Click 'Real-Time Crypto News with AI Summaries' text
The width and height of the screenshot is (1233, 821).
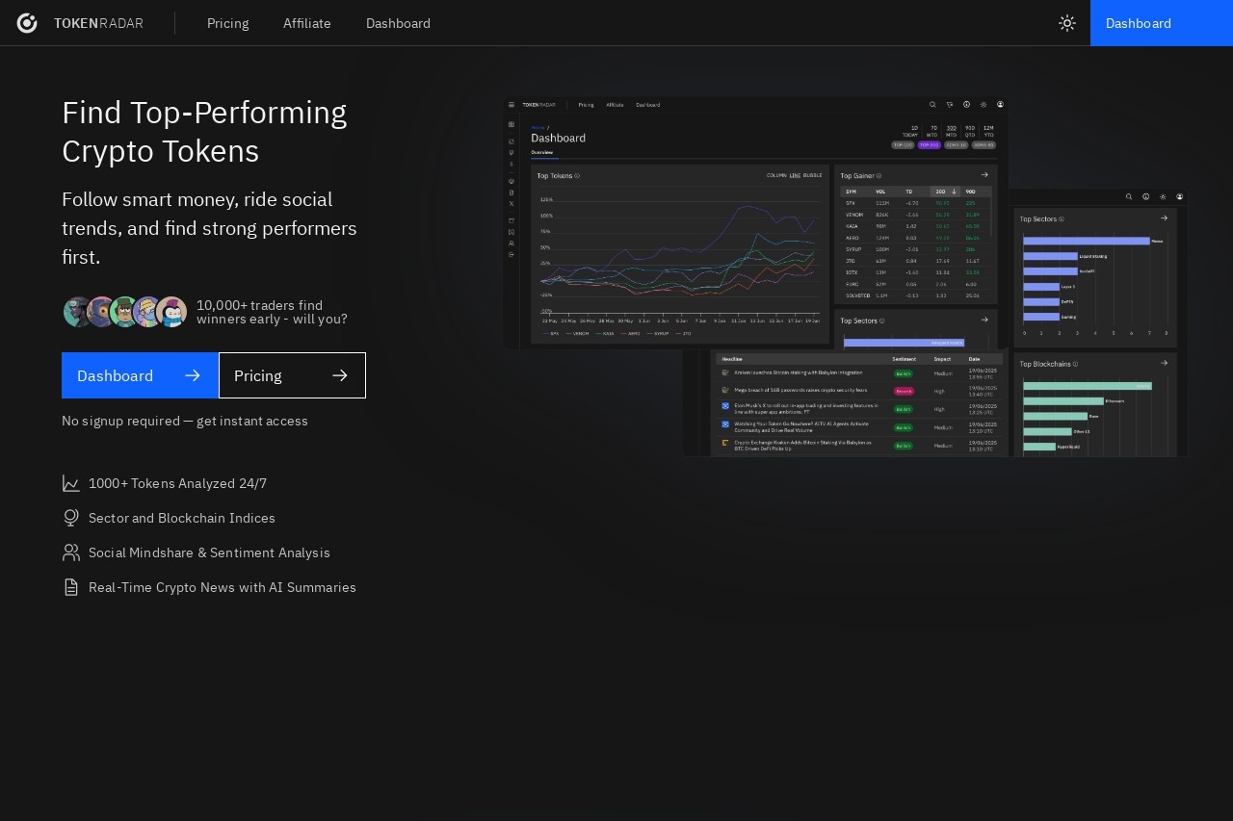223,587
